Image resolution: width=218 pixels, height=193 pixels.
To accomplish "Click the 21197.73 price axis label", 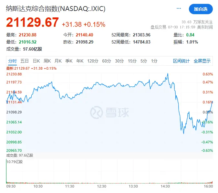I will tap(14, 82).
